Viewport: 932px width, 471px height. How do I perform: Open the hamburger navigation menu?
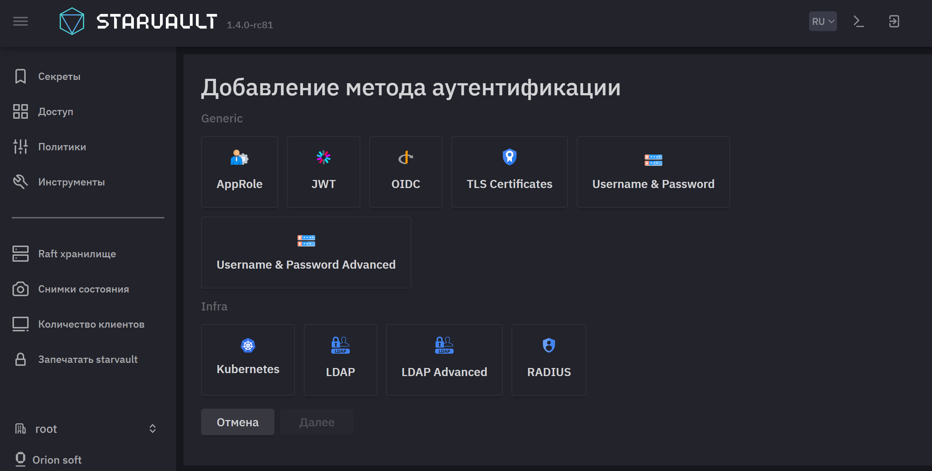(21, 21)
